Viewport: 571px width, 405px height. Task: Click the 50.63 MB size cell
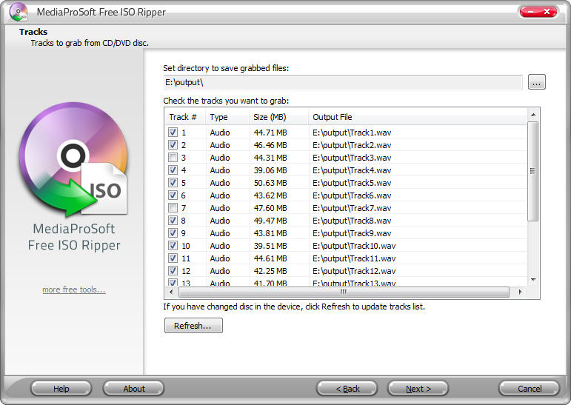pos(270,183)
